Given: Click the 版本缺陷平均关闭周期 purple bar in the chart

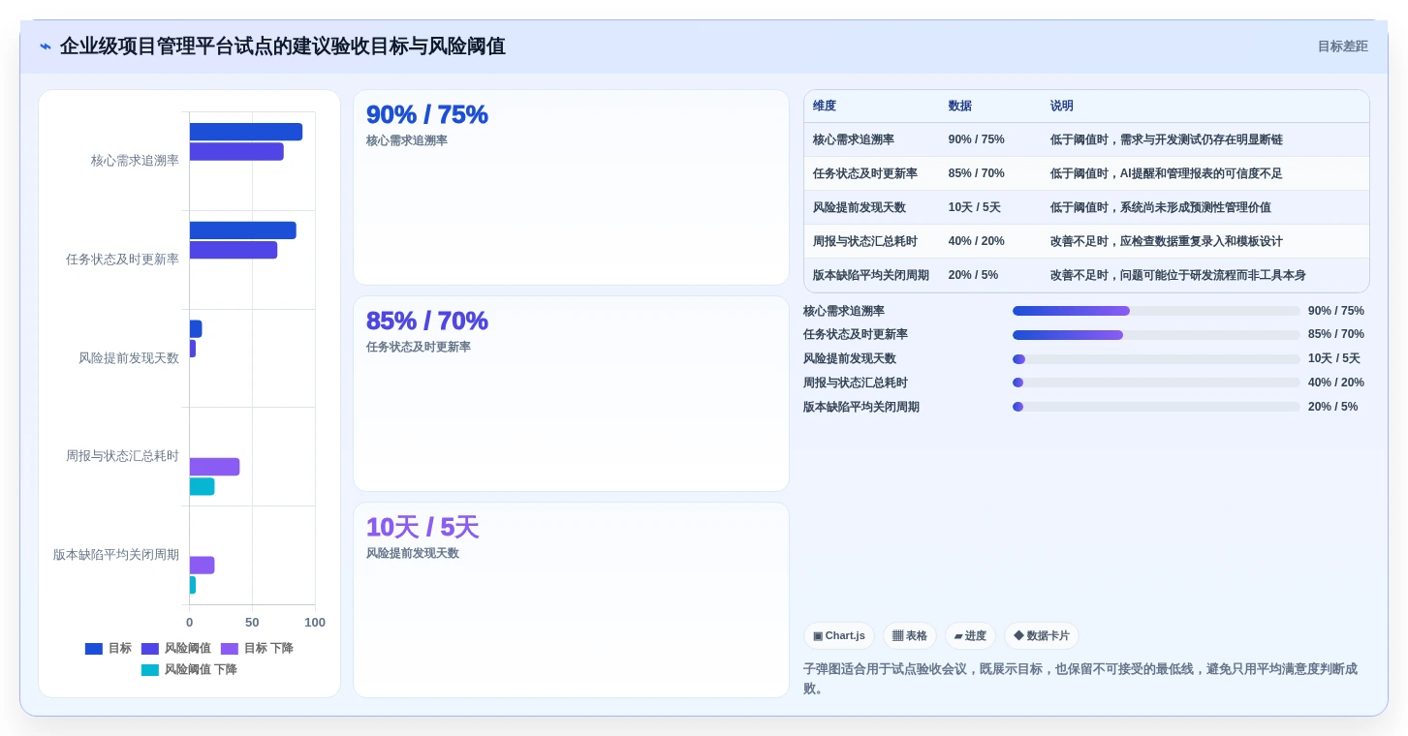Looking at the screenshot, I should pyautogui.click(x=202, y=566).
